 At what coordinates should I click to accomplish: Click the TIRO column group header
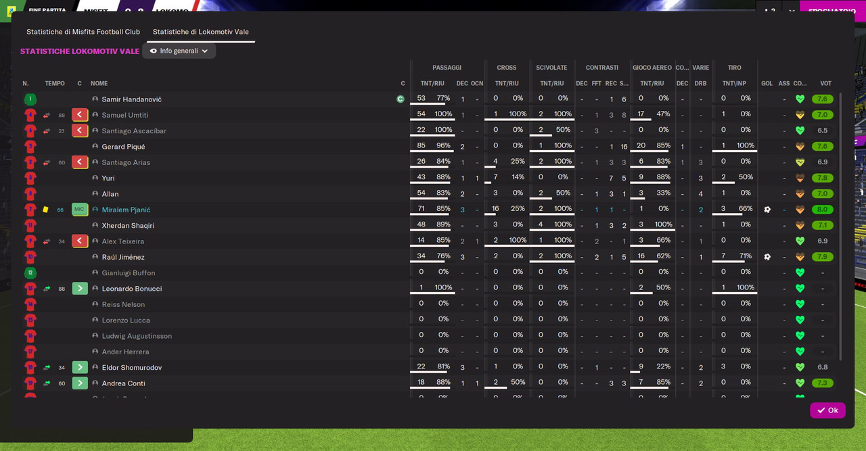click(735, 68)
